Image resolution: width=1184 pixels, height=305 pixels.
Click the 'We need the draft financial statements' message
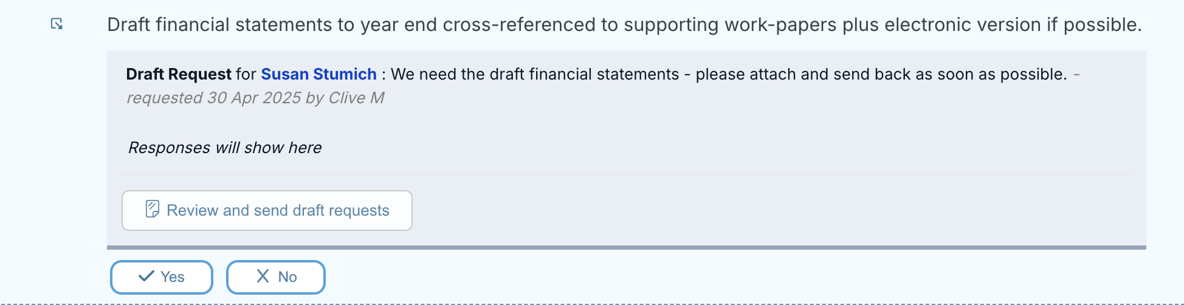535,74
